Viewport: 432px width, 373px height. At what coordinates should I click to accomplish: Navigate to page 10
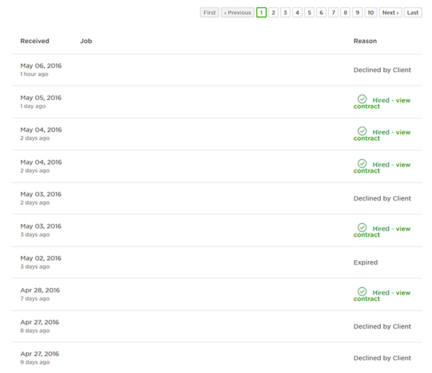pyautogui.click(x=371, y=12)
